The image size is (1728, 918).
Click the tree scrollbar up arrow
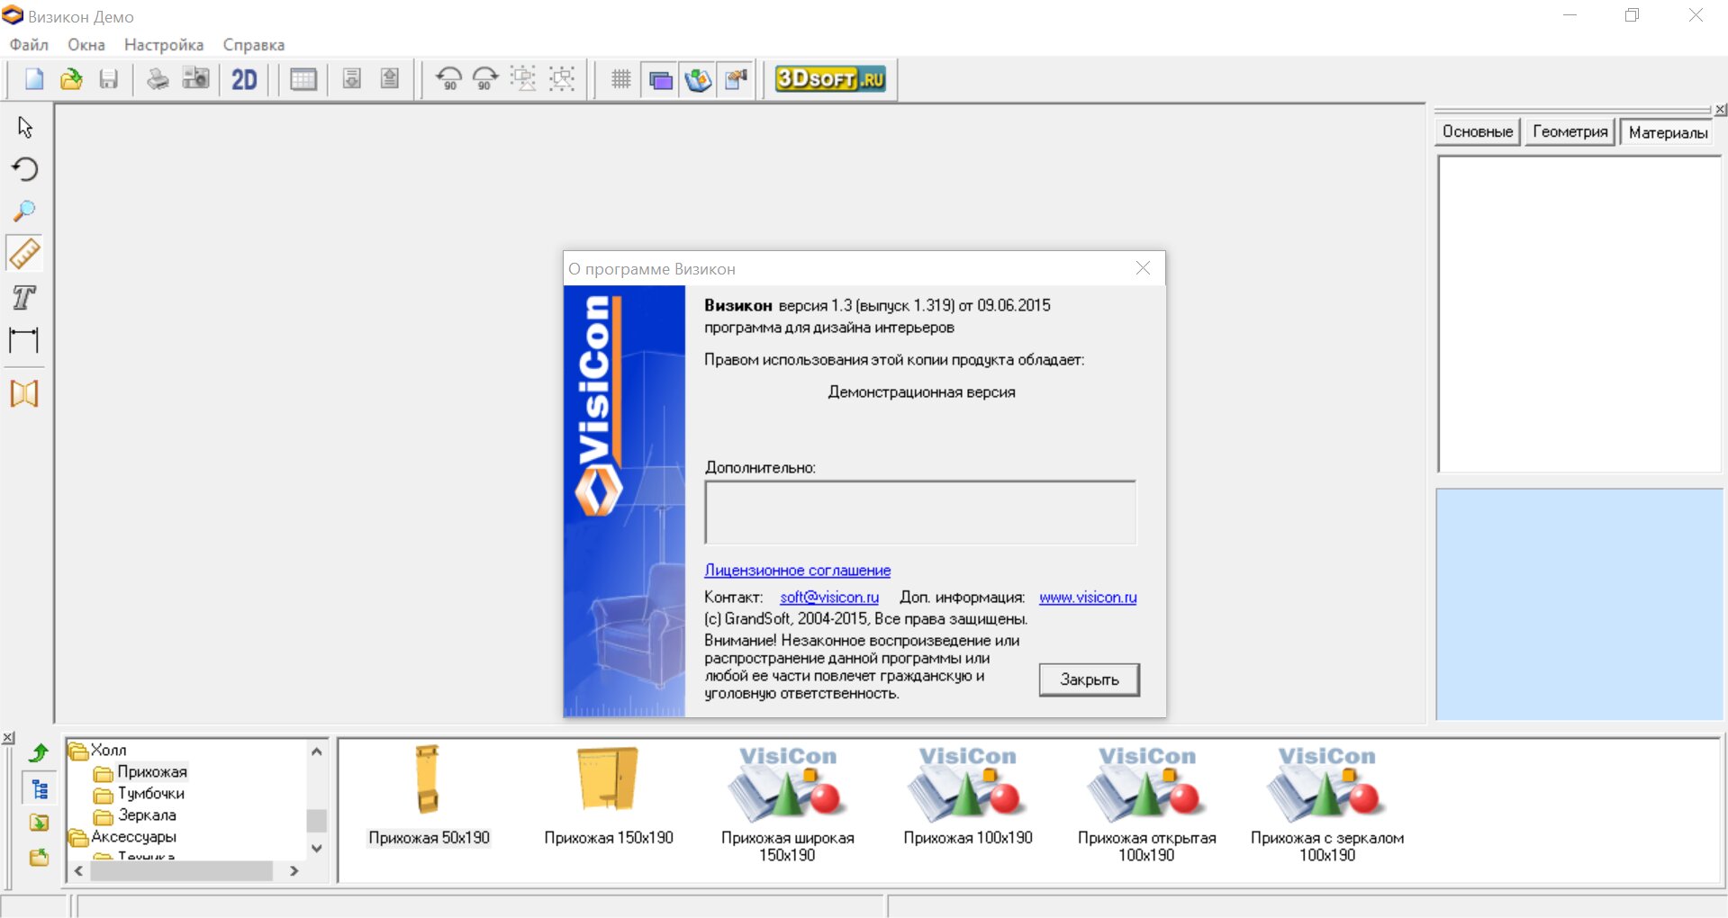(x=316, y=751)
